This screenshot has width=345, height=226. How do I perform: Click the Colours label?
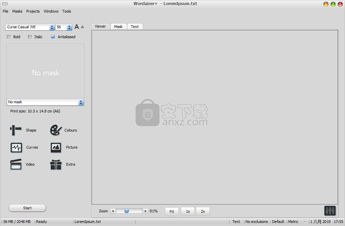pyautogui.click(x=70, y=130)
